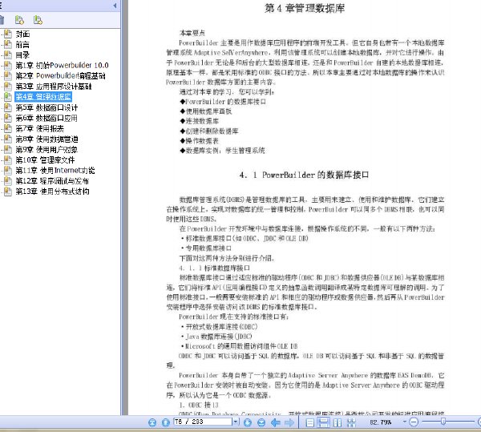Image resolution: width=481 pixels, height=432 pixels.
Task: Click the bullet Java 数据库连接(JDBC)
Action: click(216, 337)
